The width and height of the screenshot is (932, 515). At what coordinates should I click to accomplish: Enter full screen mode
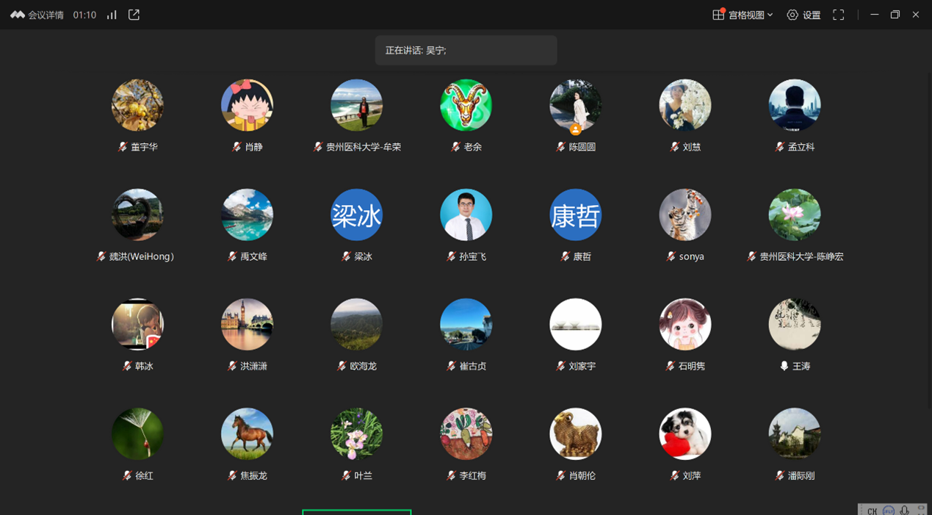coord(838,15)
